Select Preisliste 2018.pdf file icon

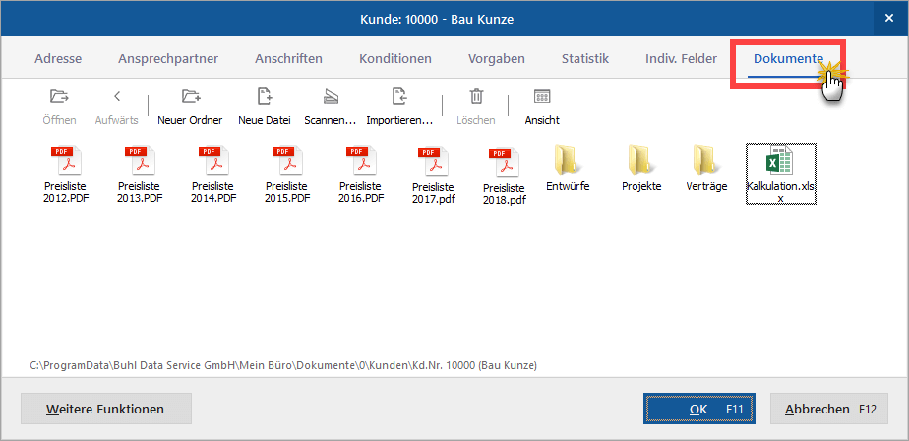click(504, 163)
